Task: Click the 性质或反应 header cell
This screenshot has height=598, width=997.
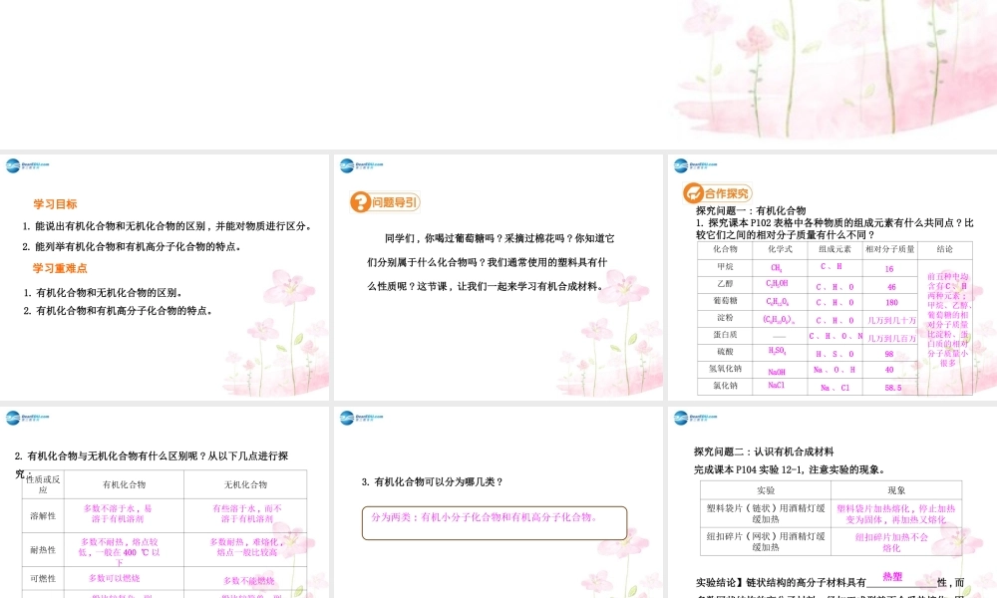Action: [x=43, y=484]
